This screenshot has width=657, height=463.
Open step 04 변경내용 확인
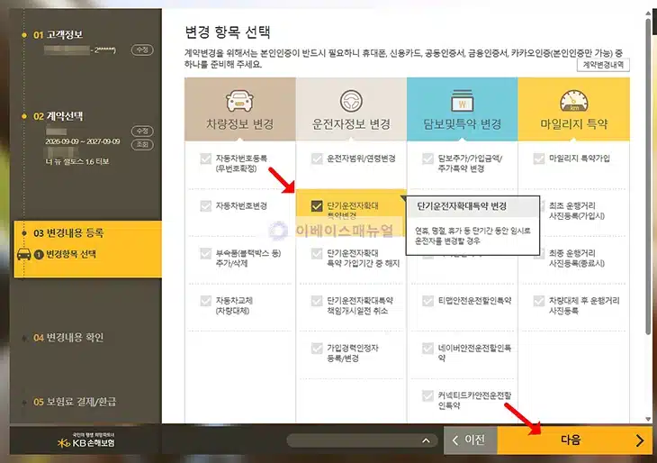pos(68,338)
